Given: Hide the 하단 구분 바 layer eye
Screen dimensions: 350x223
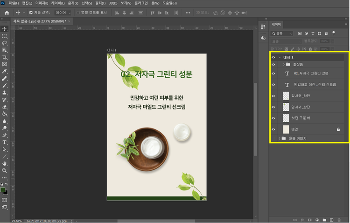Looking at the screenshot, I should pyautogui.click(x=273, y=118).
